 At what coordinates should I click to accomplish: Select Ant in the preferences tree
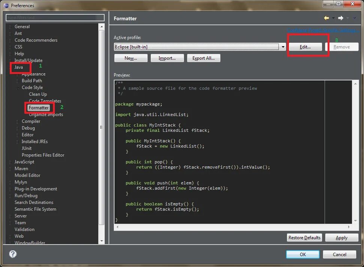[18, 33]
